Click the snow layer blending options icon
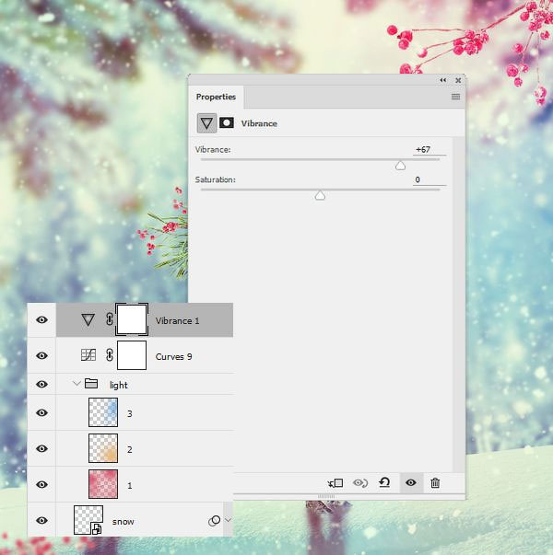The image size is (553, 555). click(x=214, y=521)
